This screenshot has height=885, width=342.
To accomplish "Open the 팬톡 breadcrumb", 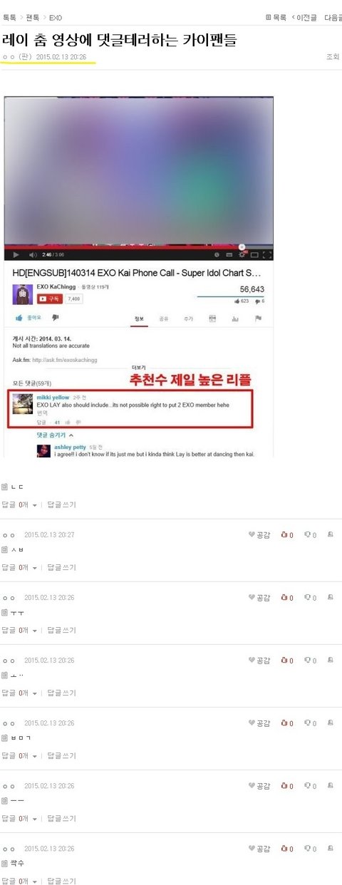I will [x=32, y=17].
